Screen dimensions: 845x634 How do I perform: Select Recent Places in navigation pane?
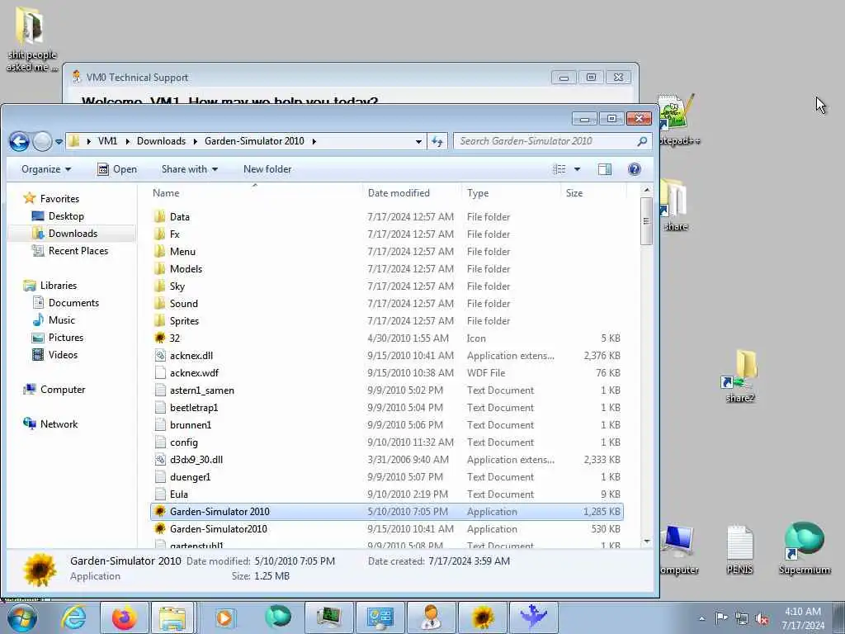coord(70,251)
